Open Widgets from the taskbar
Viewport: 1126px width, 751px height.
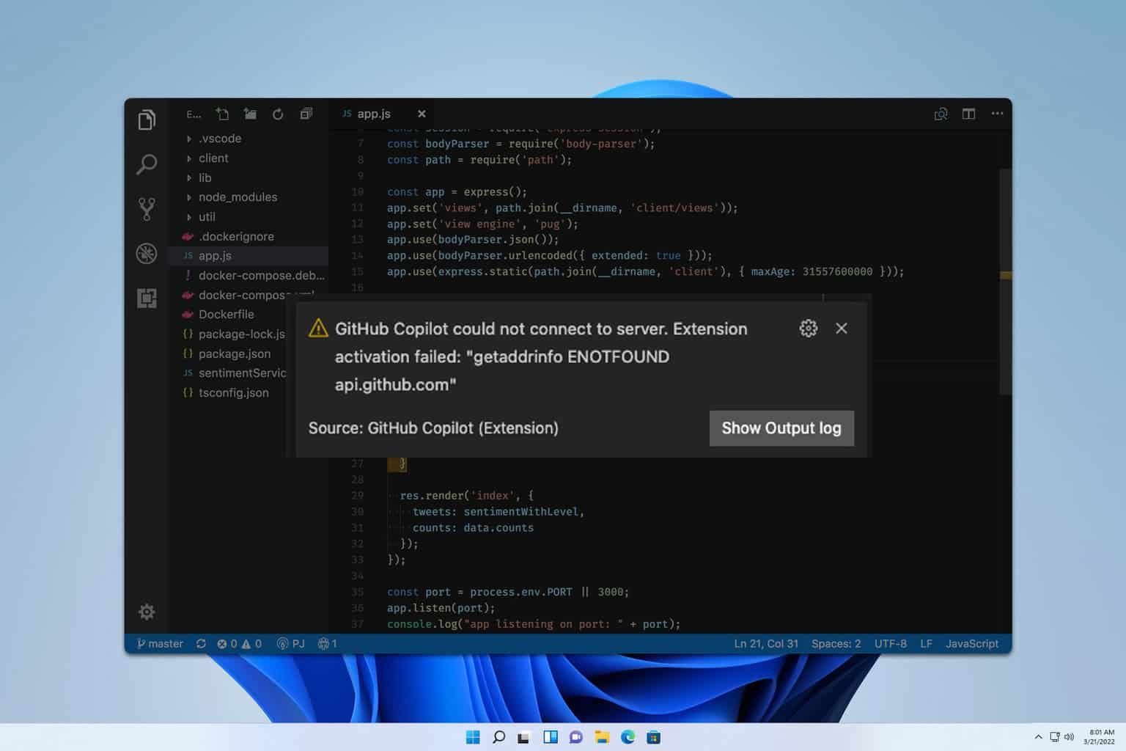(550, 737)
